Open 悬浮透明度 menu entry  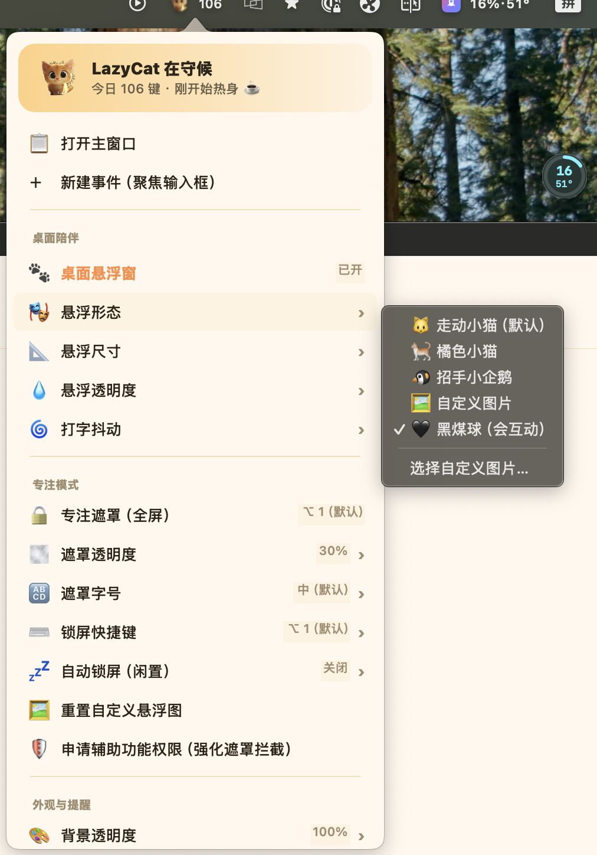(x=195, y=390)
